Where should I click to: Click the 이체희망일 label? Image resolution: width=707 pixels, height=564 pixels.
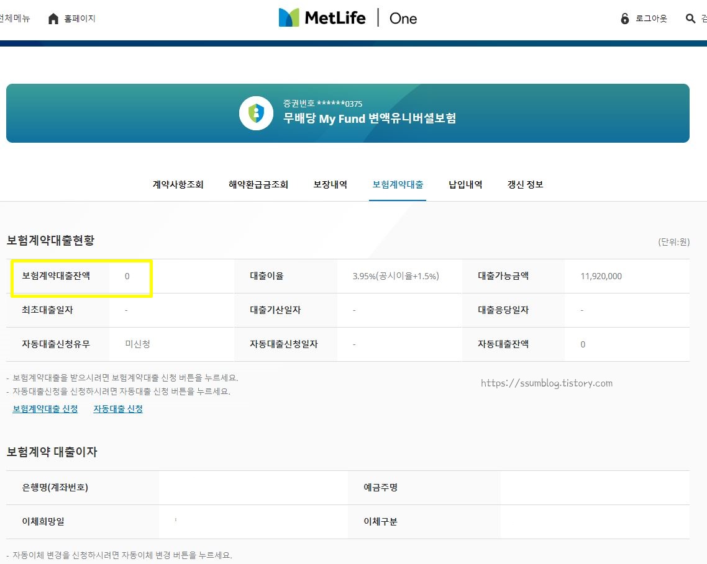click(43, 522)
